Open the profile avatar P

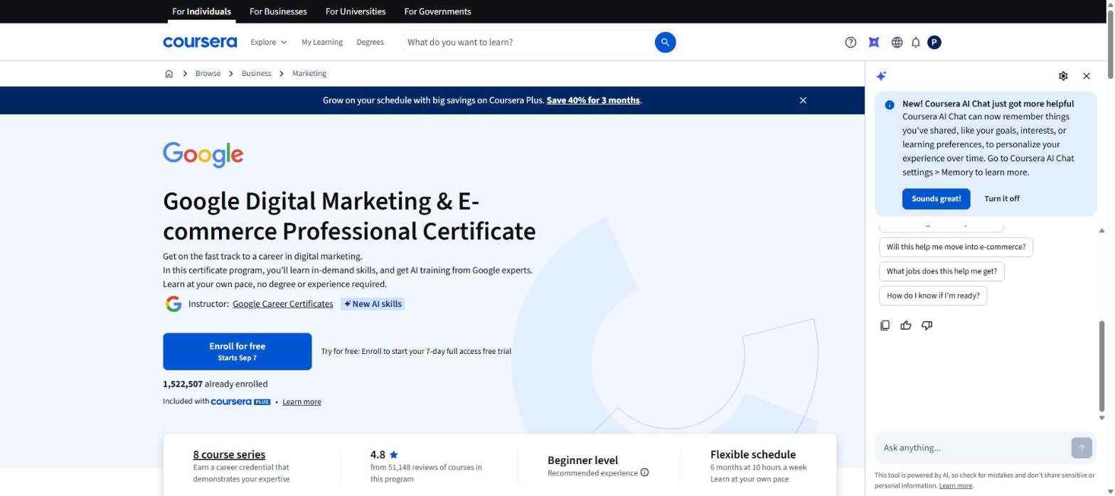(934, 42)
